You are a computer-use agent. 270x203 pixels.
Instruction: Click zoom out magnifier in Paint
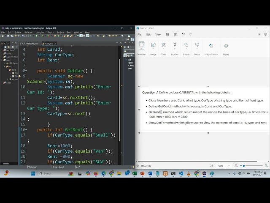236,165
